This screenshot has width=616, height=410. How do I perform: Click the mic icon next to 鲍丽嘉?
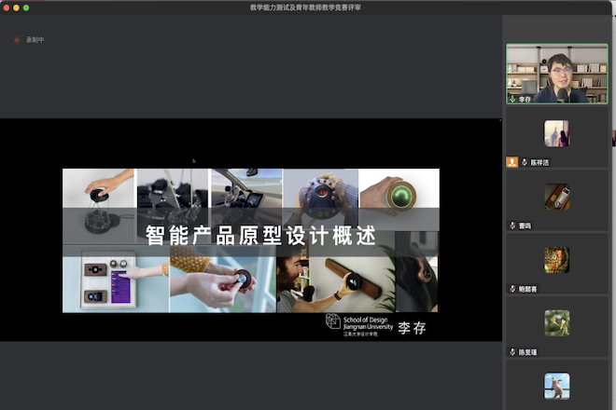[512, 289]
